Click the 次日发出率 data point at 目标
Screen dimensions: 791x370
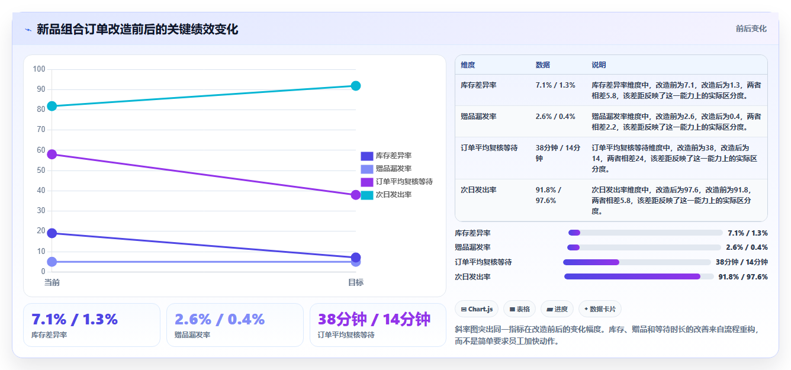tap(356, 86)
